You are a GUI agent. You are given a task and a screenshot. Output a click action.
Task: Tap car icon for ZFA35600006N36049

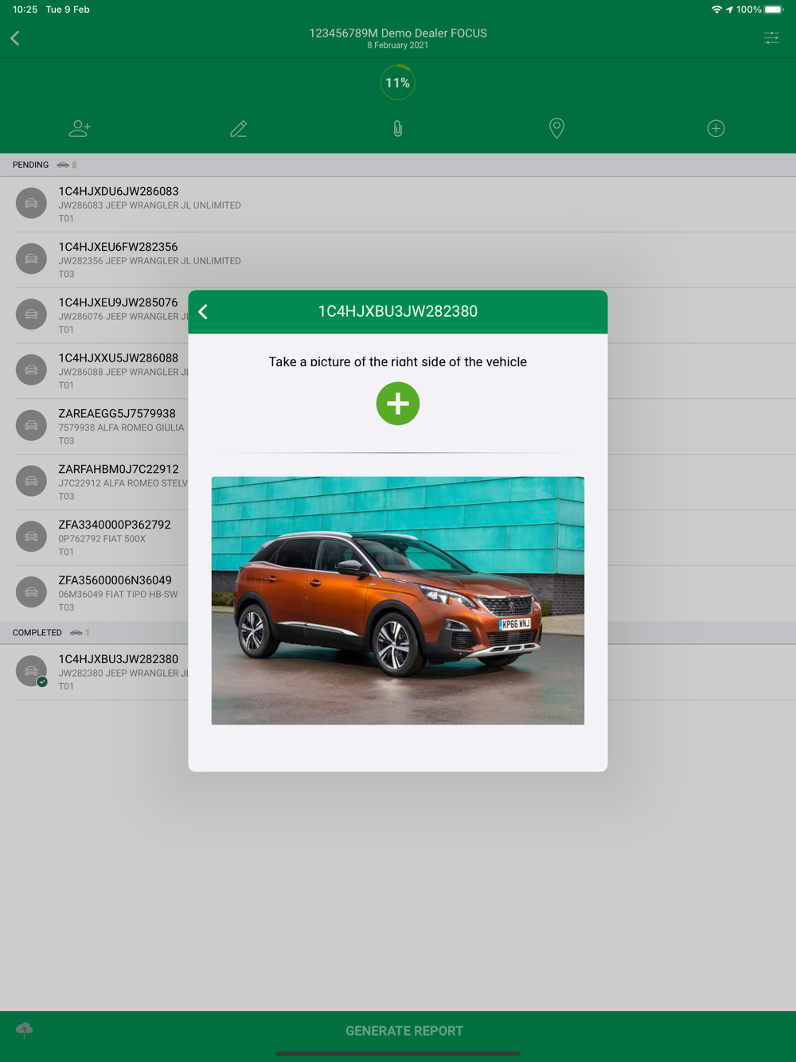[31, 592]
